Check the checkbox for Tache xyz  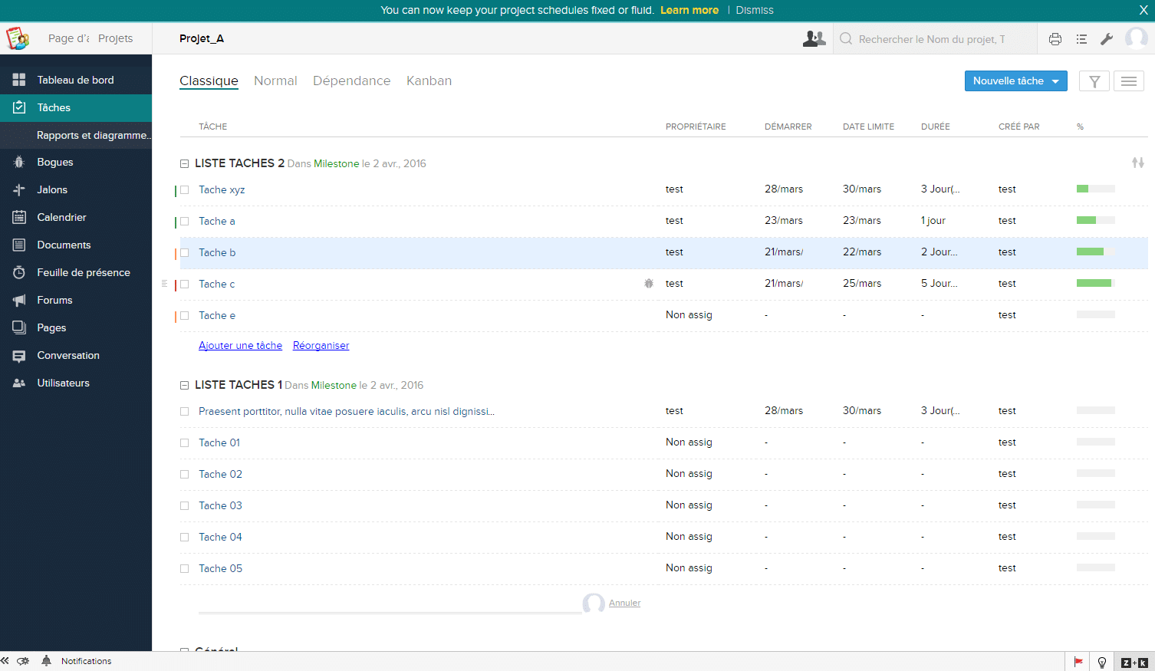point(184,189)
